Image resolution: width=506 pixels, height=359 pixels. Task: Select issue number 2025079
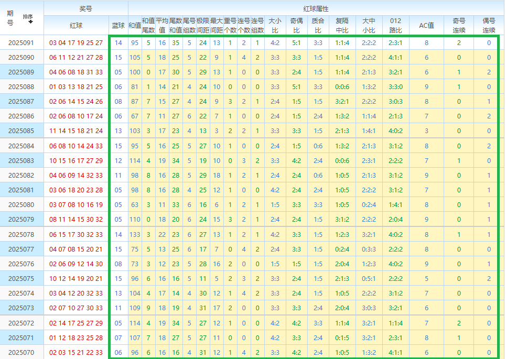(x=21, y=220)
